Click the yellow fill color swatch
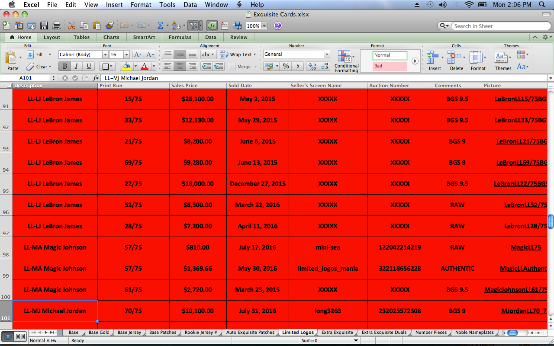Screen dimensions: 554x346 coord(126,66)
